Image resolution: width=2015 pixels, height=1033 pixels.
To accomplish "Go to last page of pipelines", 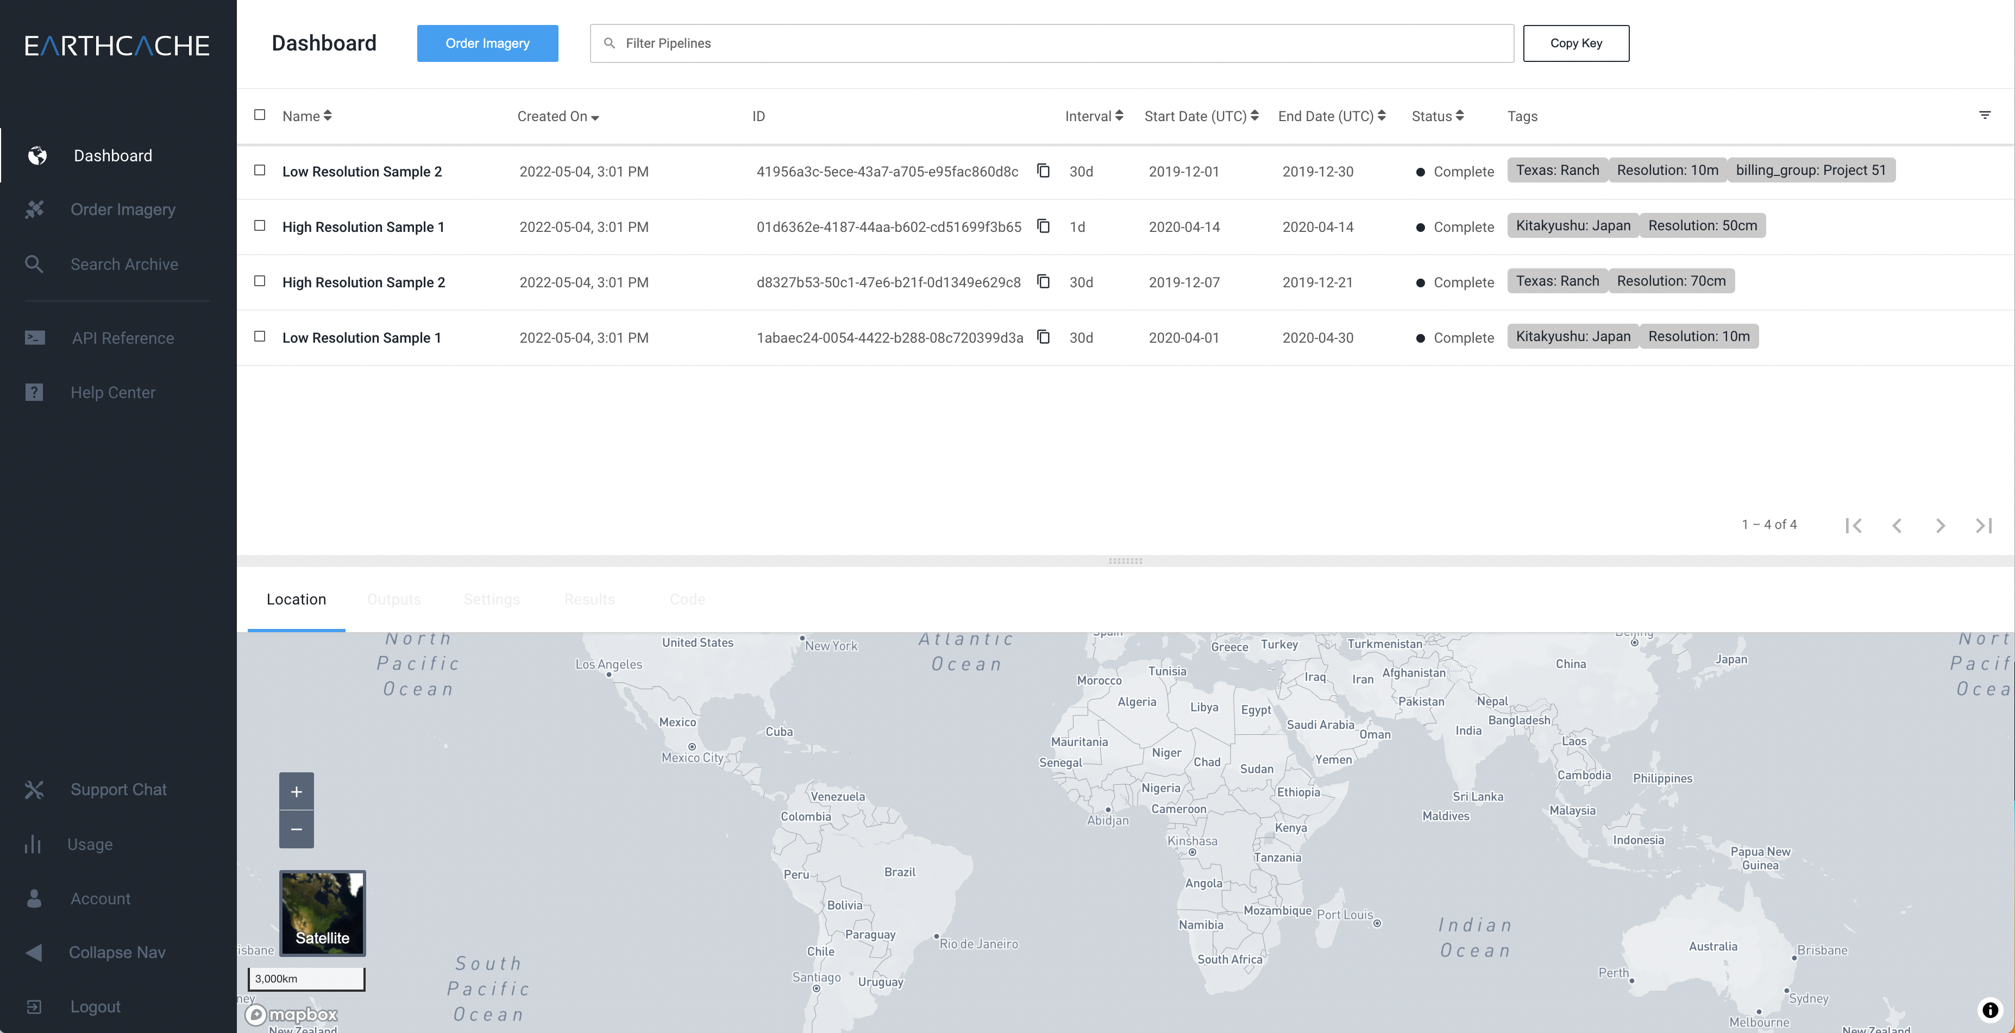I will [1983, 526].
